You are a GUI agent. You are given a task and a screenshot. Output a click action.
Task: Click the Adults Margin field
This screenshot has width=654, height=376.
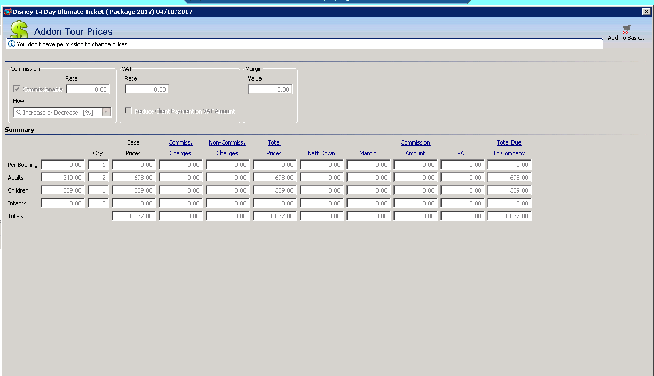coord(368,178)
